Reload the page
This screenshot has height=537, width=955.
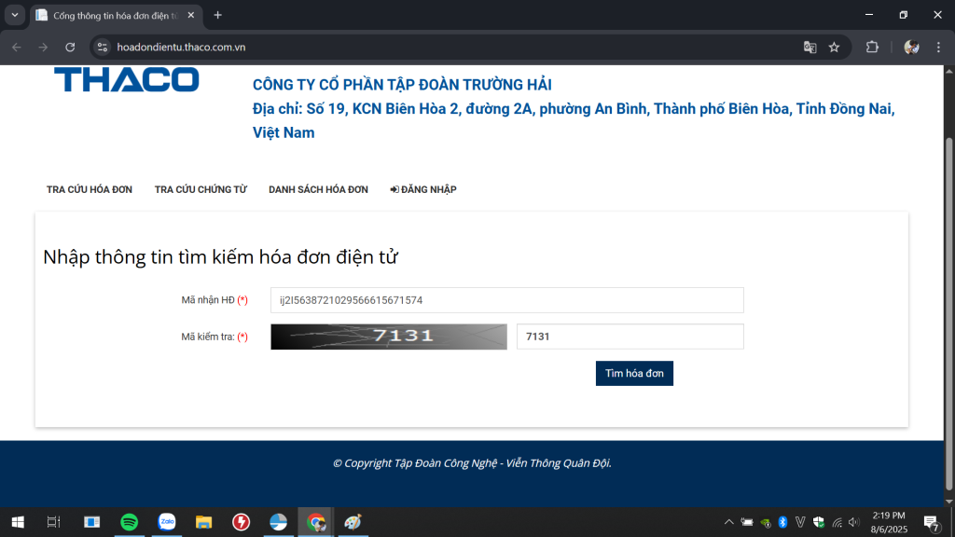[x=70, y=47]
